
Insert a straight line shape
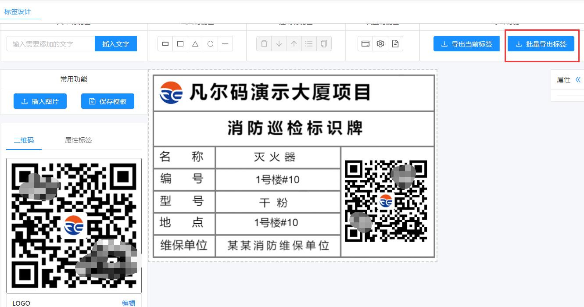(225, 44)
